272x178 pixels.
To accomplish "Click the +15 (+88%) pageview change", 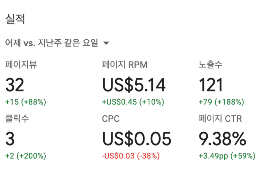I will pos(26,102).
